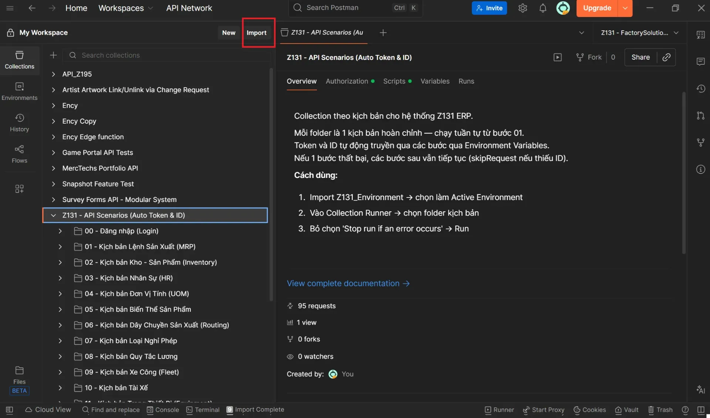This screenshot has height=418, width=710.
Task: Expand the 09 - Kịch bản Xe Công (Fleet) folder
Action: click(x=60, y=372)
